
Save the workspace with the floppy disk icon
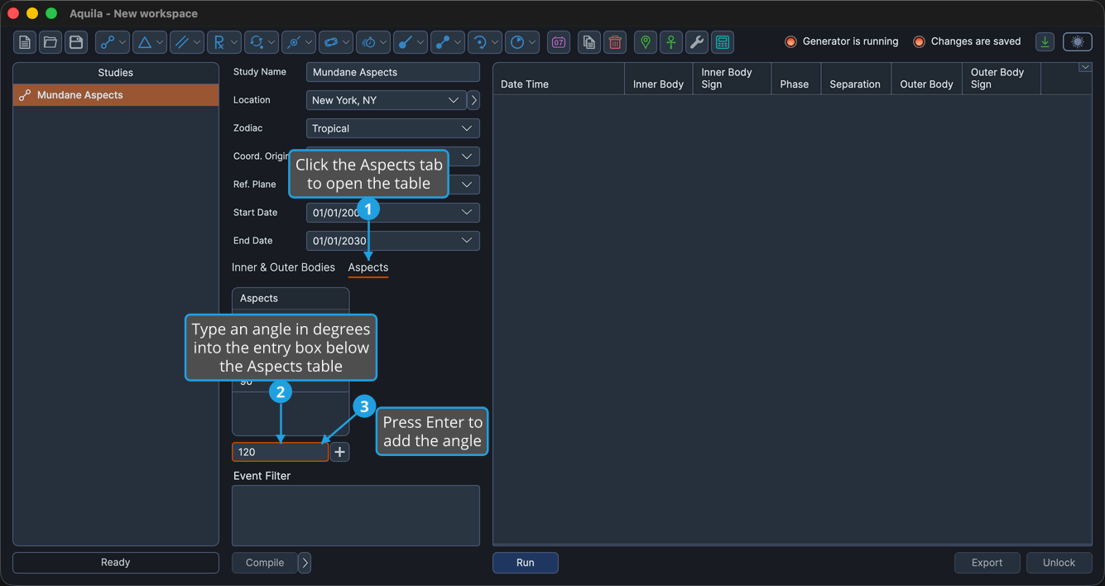point(76,42)
